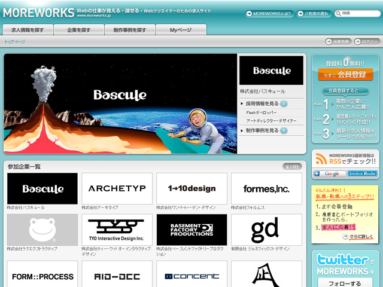The image size is (383, 287).
Task: Click the MOREWORKS site logo
Action: [x=38, y=13]
